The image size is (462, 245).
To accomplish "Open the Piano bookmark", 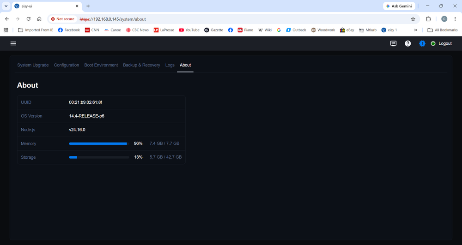I will 245,30.
